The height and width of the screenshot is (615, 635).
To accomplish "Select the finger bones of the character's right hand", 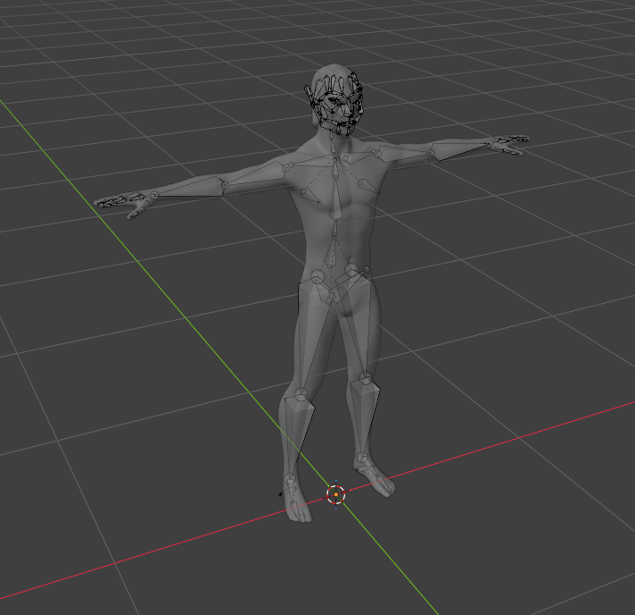I will (120, 201).
